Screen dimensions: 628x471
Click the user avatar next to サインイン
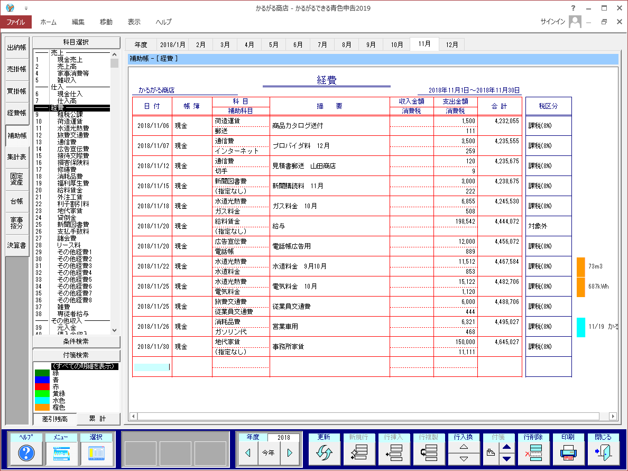[575, 22]
